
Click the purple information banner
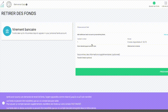84,102
